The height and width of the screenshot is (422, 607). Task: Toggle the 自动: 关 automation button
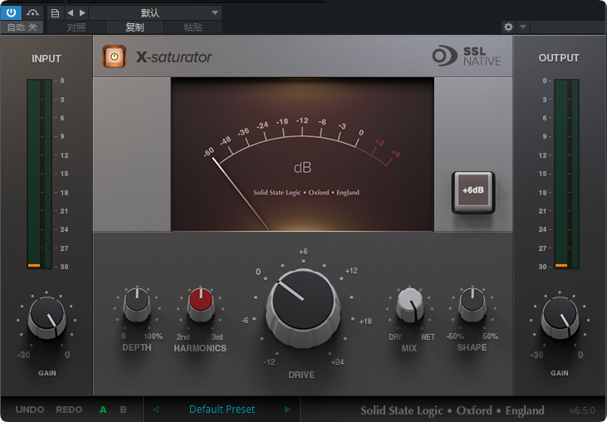[x=22, y=27]
